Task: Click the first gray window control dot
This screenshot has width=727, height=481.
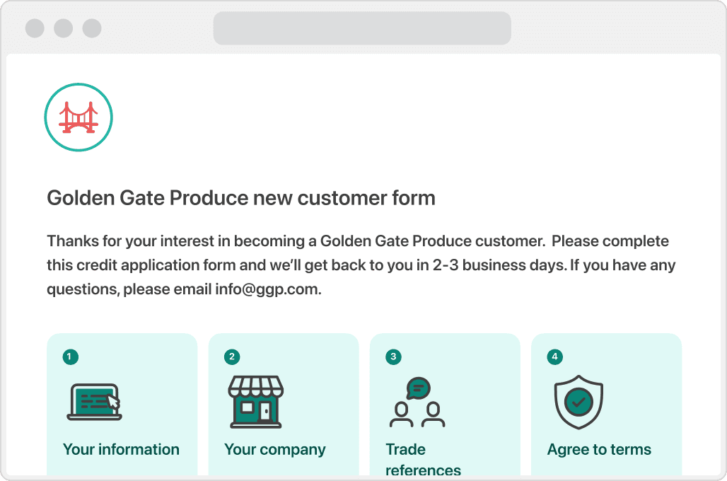Action: point(35,28)
